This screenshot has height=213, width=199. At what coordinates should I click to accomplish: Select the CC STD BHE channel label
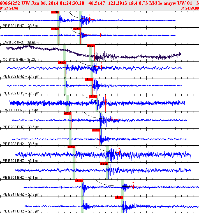click(21, 59)
